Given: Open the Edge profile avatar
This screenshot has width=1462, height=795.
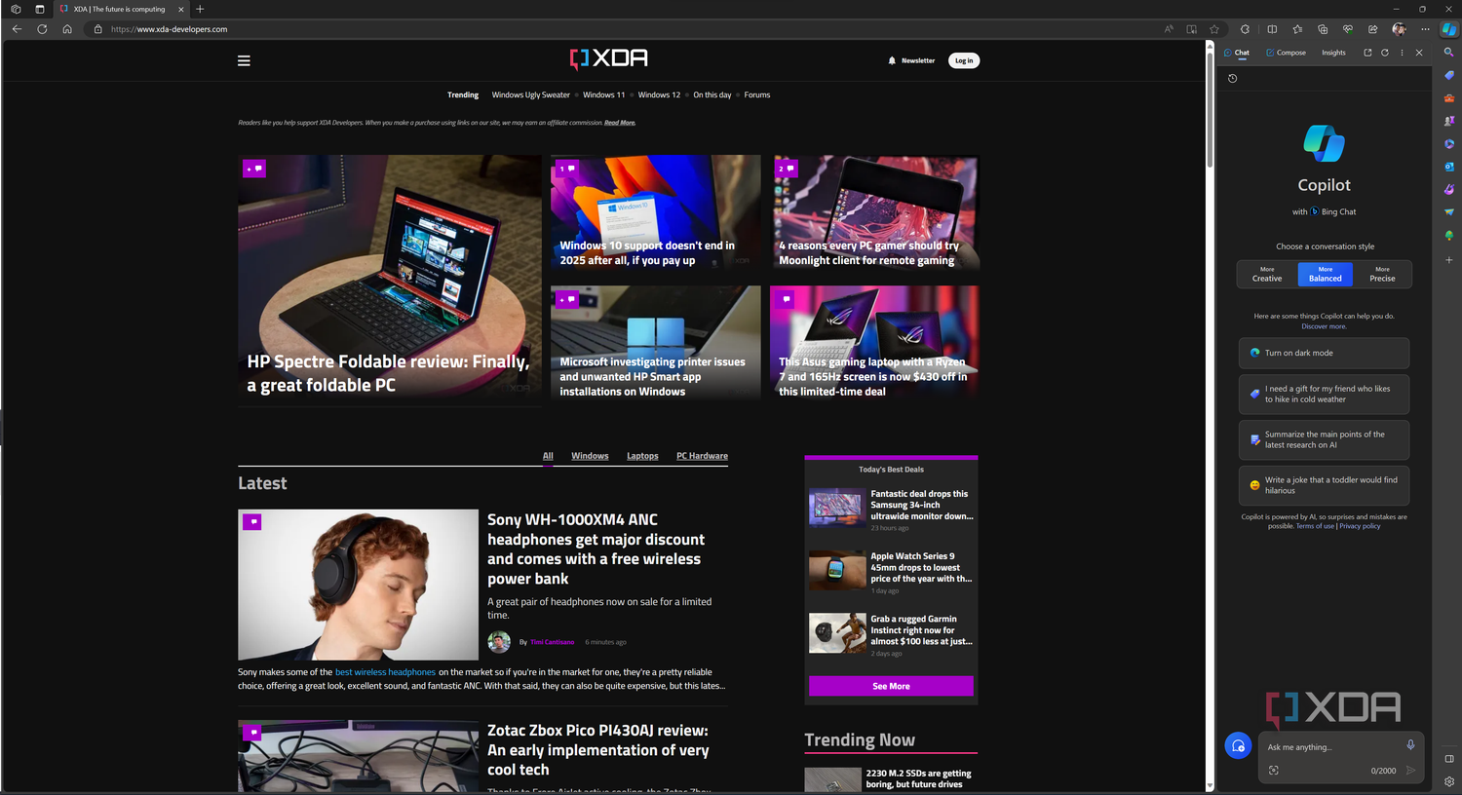Looking at the screenshot, I should pos(1399,29).
